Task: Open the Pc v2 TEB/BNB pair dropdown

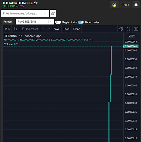Action: coord(35,21)
